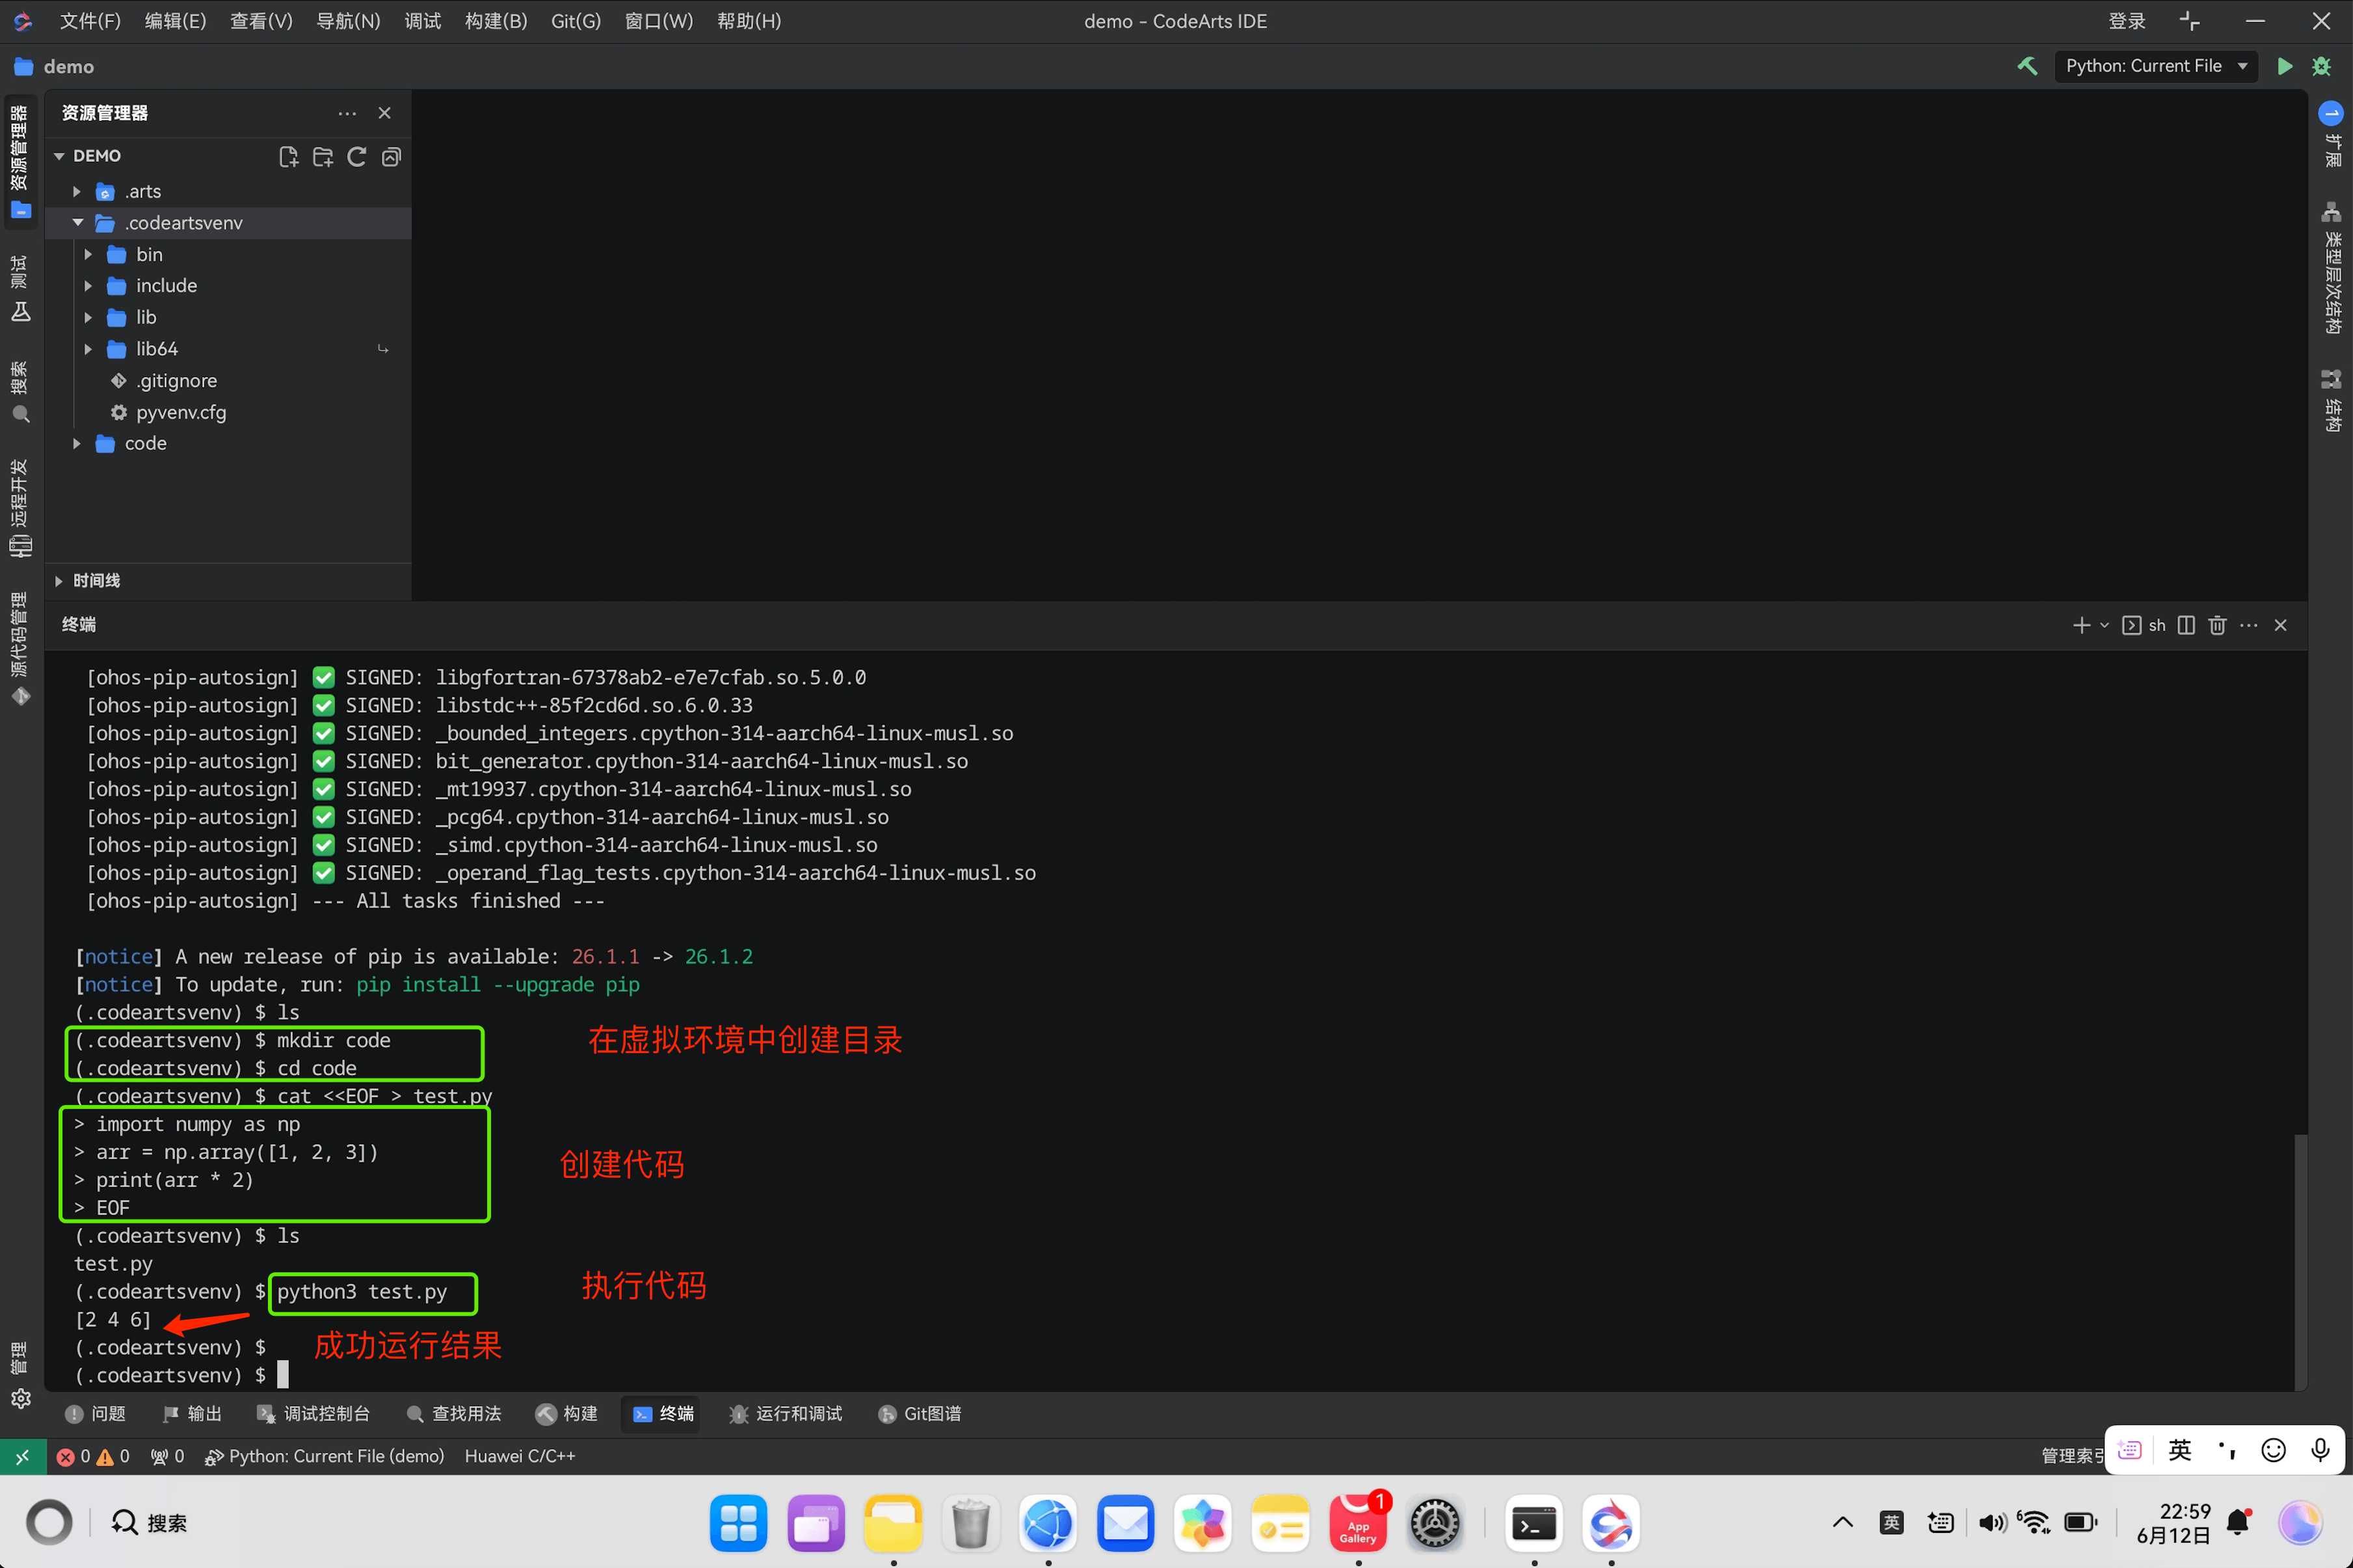Click Python: Current File (demo) in status bar
The width and height of the screenshot is (2353, 1568).
324,1456
